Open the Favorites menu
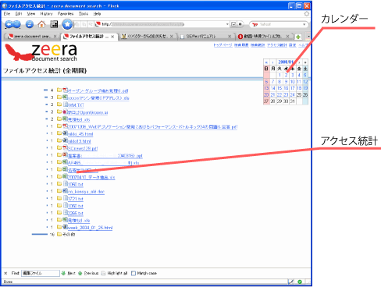Image resolution: width=381 pixels, height=287 pixels. click(x=66, y=14)
